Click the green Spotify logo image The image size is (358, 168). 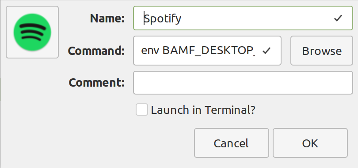pos(32,32)
